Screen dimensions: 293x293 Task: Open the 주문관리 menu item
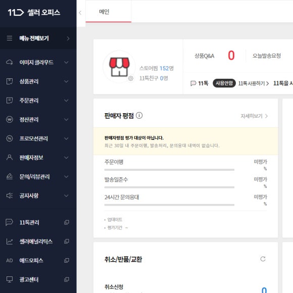(x=38, y=101)
